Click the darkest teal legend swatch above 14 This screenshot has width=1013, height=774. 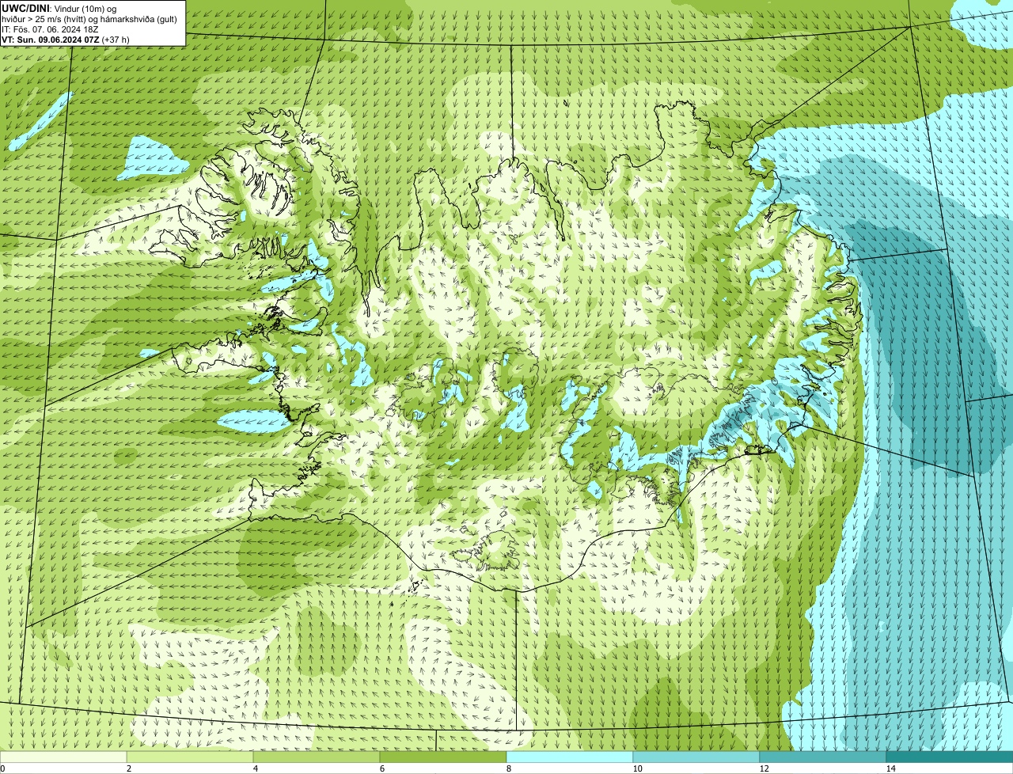[950, 757]
